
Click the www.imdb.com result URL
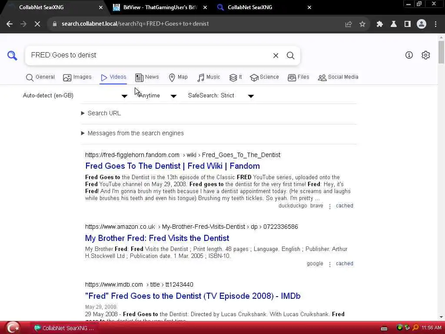(139, 284)
